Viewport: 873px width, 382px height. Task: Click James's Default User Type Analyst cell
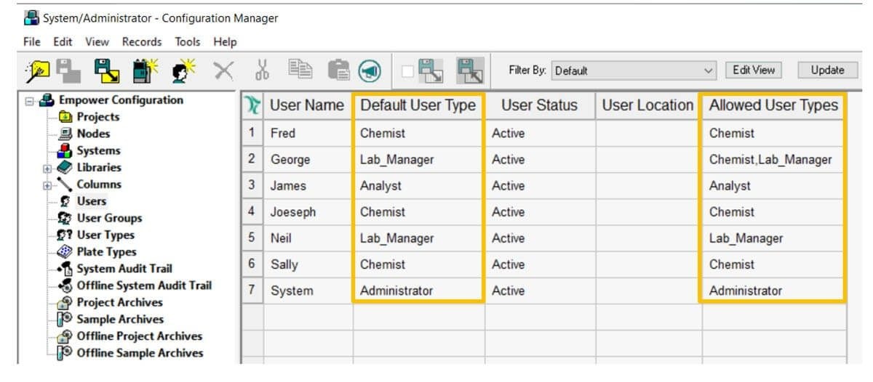coord(419,185)
